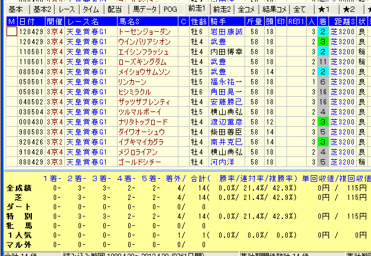The height and width of the screenshot is (256, 371).
Task: Switch to the 基本 tab
Action: coord(16,9)
